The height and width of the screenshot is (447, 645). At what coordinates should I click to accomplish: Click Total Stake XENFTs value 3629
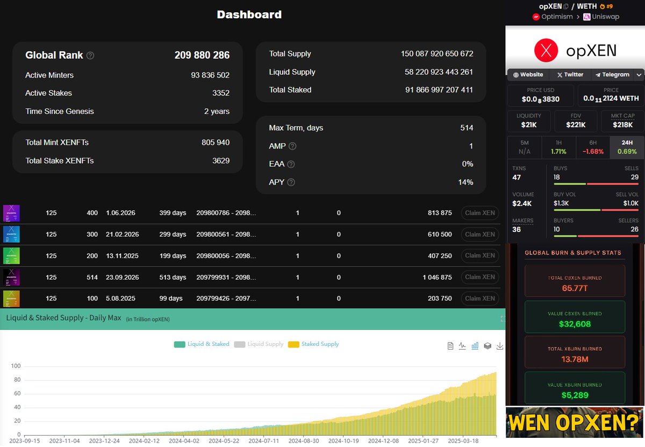point(221,161)
